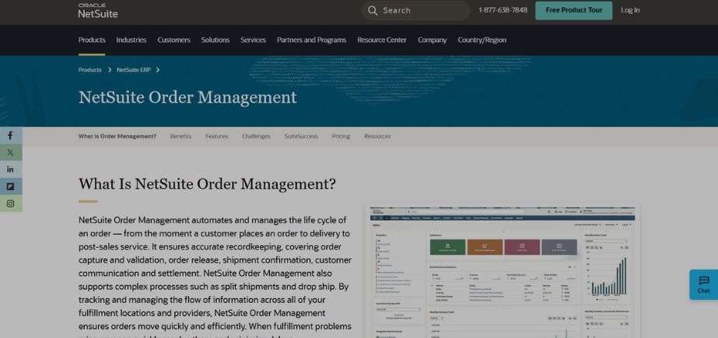Image resolution: width=718 pixels, height=338 pixels.
Task: Jump to Features section
Action: pyautogui.click(x=216, y=136)
